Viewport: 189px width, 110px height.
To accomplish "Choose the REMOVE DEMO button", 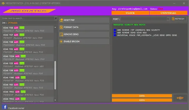I will 84,34.
